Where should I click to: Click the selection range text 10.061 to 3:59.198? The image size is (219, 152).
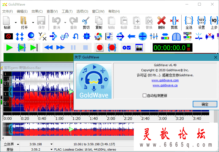(94, 144)
